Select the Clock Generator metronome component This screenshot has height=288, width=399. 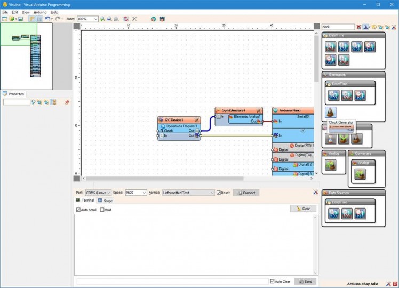pos(331,112)
